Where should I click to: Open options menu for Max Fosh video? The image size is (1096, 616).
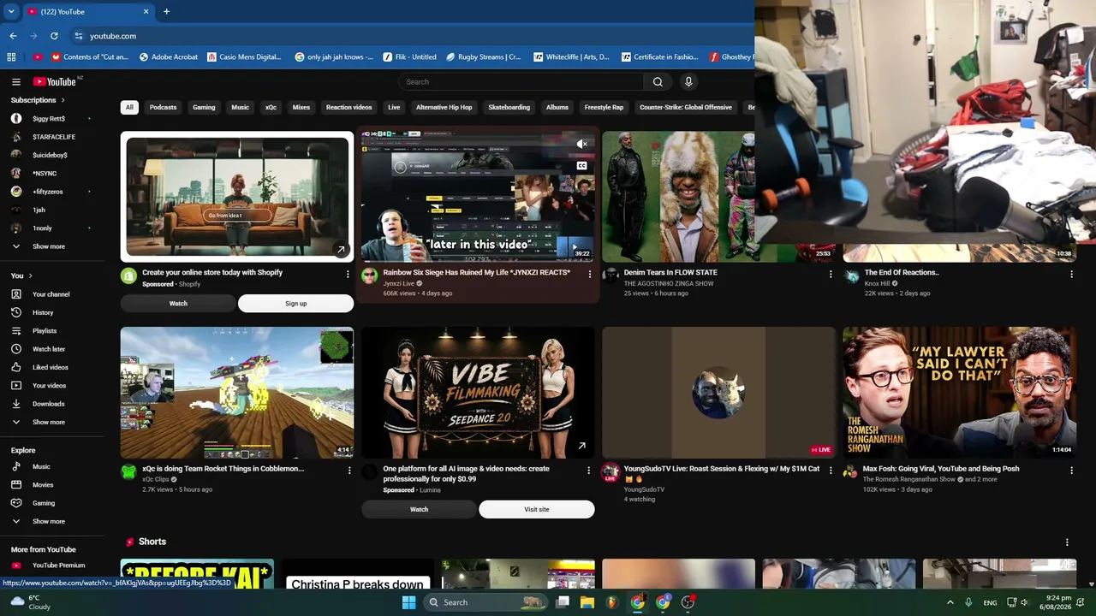click(1071, 471)
